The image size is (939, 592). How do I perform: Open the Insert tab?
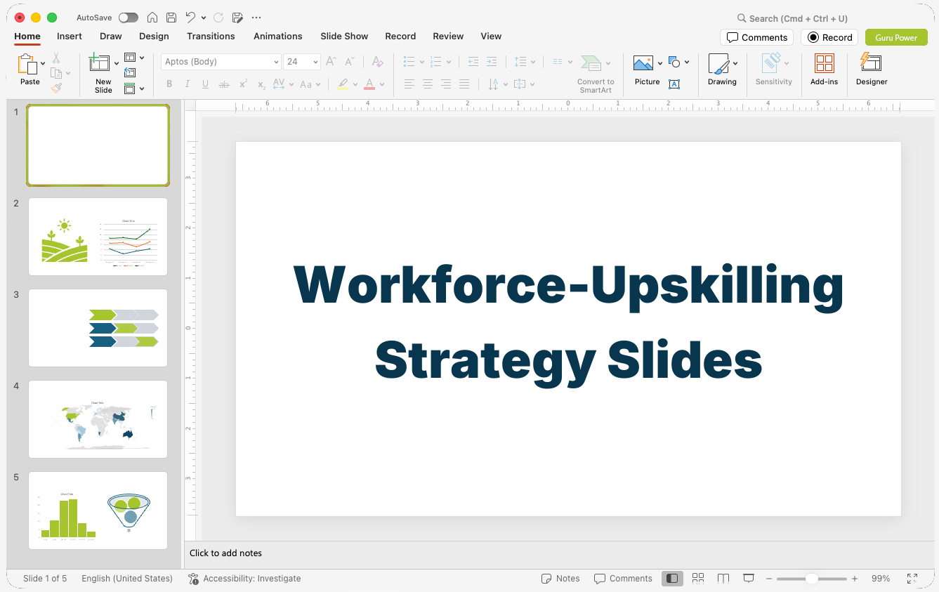pyautogui.click(x=70, y=36)
